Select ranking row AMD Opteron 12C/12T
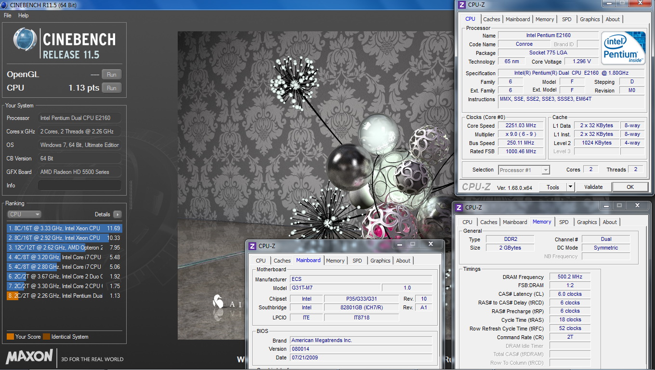The width and height of the screenshot is (655, 370). click(65, 248)
